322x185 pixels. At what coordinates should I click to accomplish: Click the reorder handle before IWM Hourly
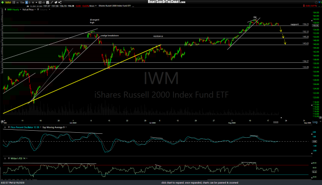pos(6,10)
